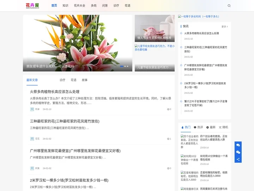Open 快讯 item 三种最旺家的花
Screen dimensions: 254x191
point(206,49)
